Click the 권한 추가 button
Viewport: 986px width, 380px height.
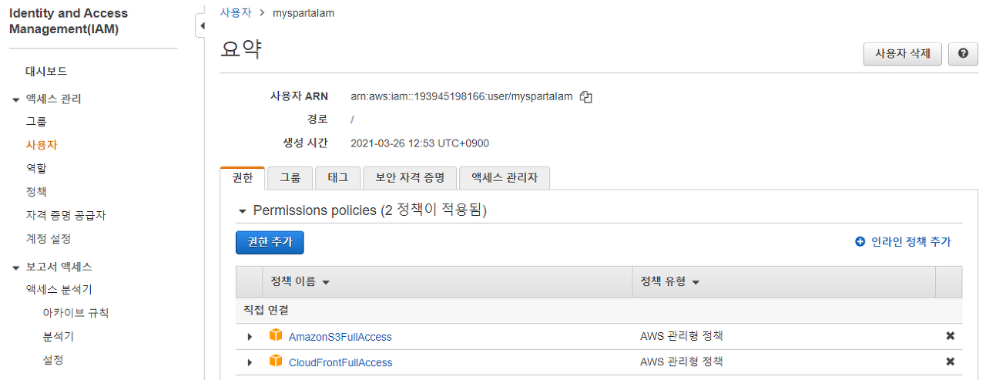point(270,242)
